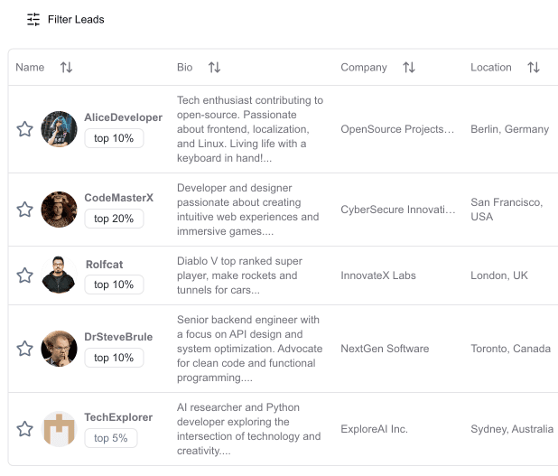558x476 pixels.
Task: Open the DrSteveBrule profile name
Action: 118,337
